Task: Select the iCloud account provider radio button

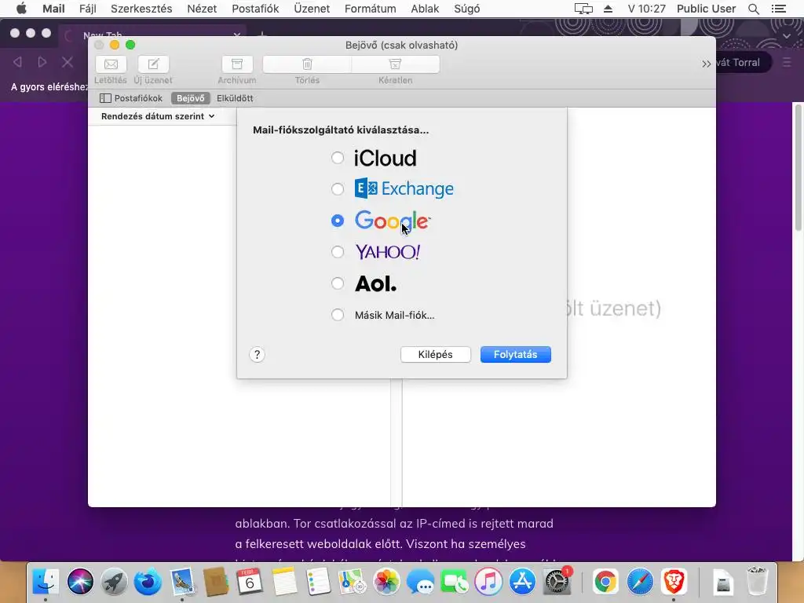Action: tap(338, 157)
